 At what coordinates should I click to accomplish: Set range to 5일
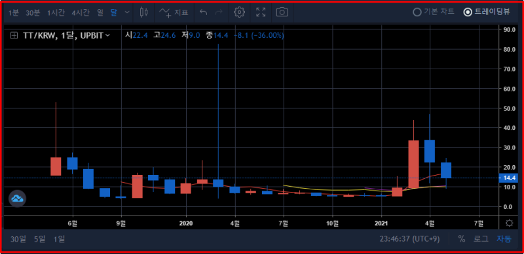tap(39, 239)
